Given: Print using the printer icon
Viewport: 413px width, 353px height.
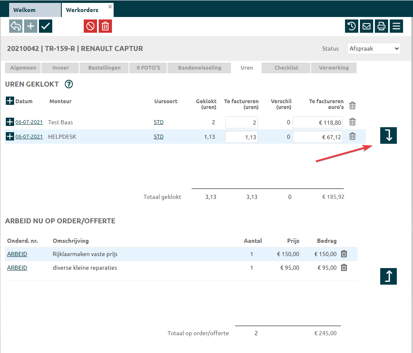Looking at the screenshot, I should (381, 26).
